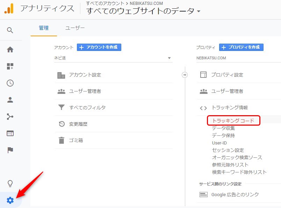The image size is (281, 208).
Task: Click the arrow circle between account and property columns
Action: click(x=185, y=75)
